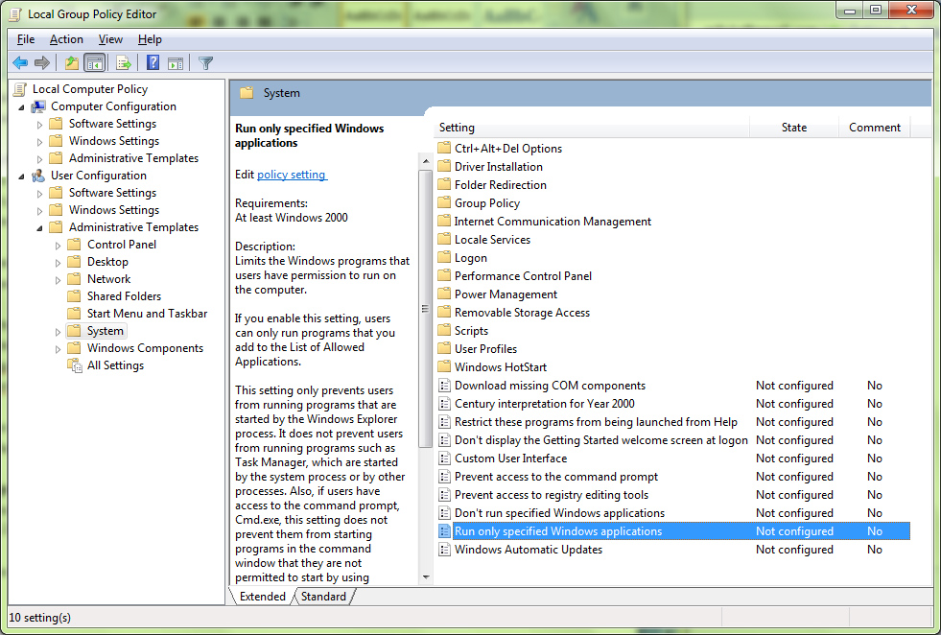941x635 pixels.
Task: Expand Software Settings under Computer Configuration
Action: coord(40,125)
